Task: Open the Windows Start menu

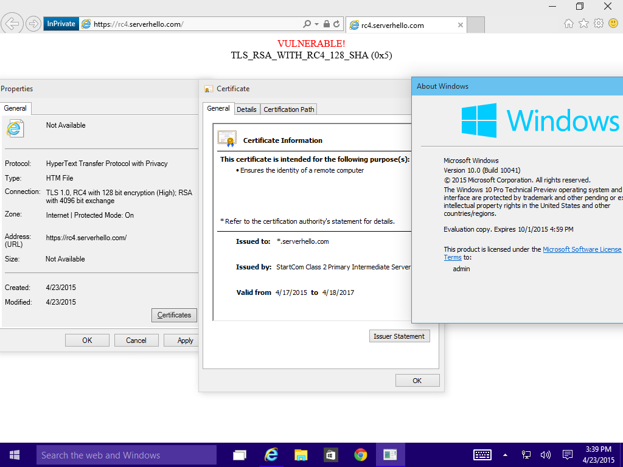Action: pos(15,455)
